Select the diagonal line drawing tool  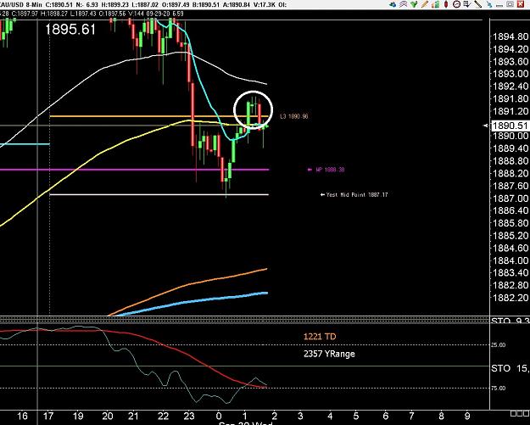[x=477, y=4]
